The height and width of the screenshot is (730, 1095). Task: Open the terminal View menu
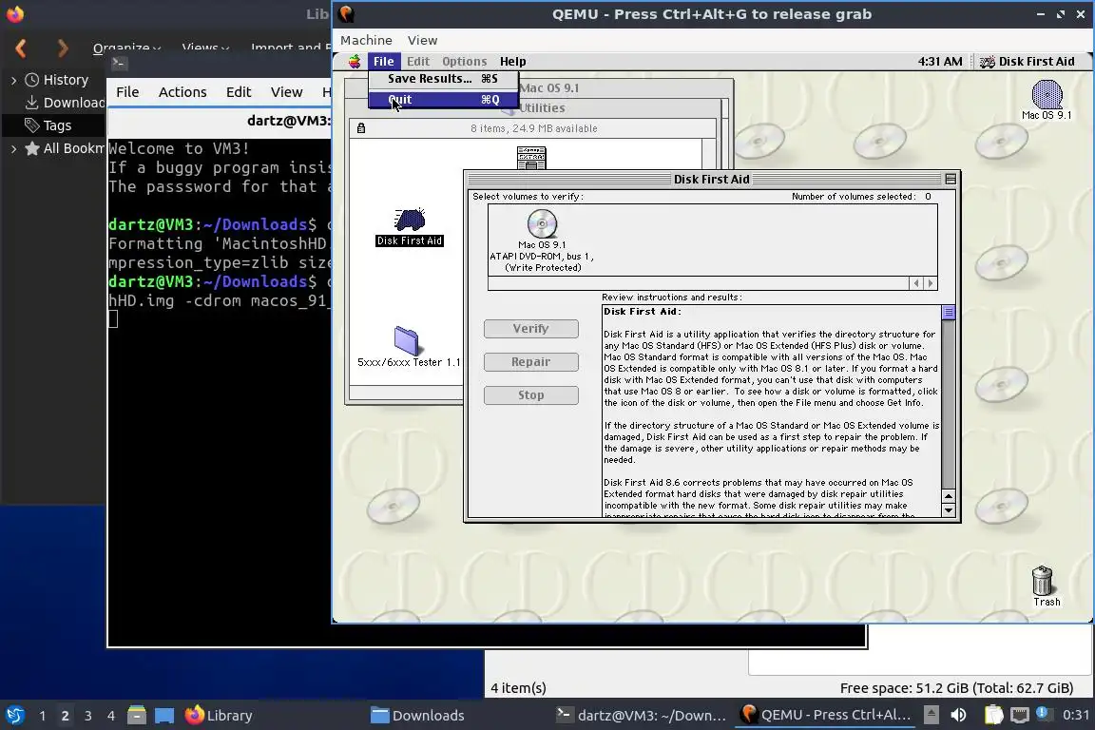[x=286, y=92]
